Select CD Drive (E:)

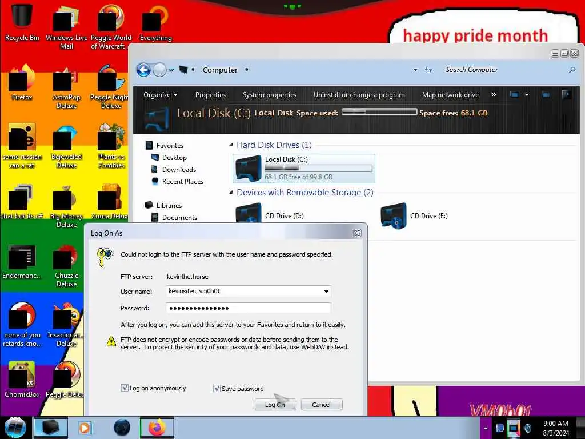pyautogui.click(x=415, y=215)
